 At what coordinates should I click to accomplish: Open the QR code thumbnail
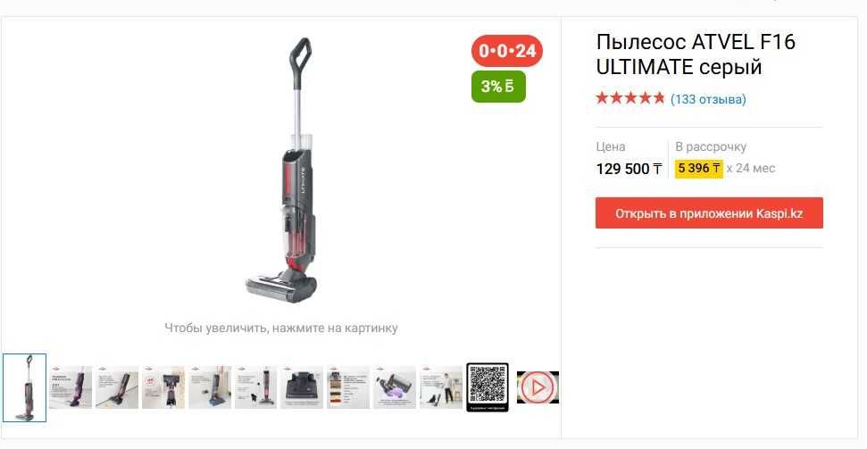click(488, 387)
